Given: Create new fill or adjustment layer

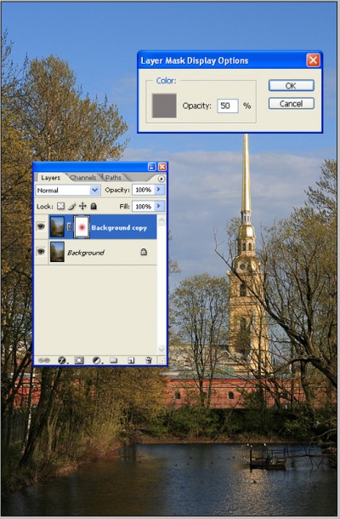Looking at the screenshot, I should tap(97, 360).
